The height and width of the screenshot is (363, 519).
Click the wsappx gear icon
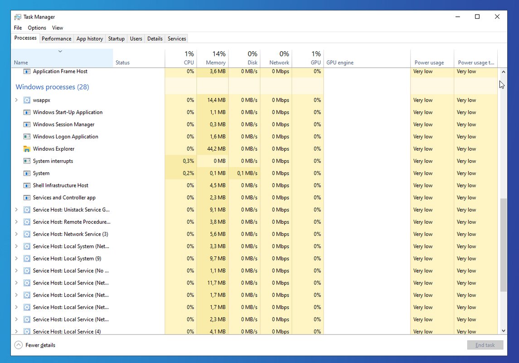pyautogui.click(x=27, y=100)
